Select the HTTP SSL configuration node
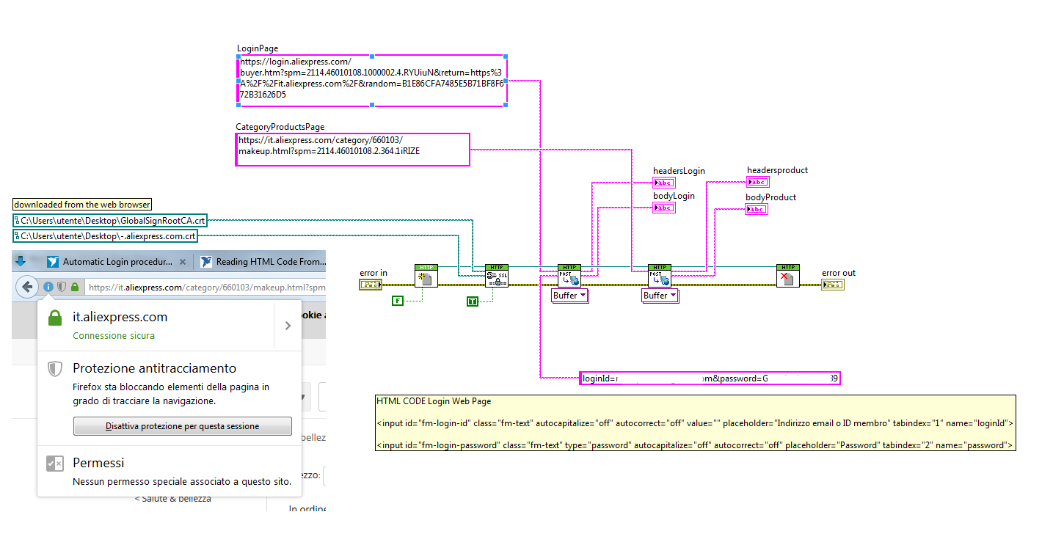1064x556 pixels. coord(497,276)
